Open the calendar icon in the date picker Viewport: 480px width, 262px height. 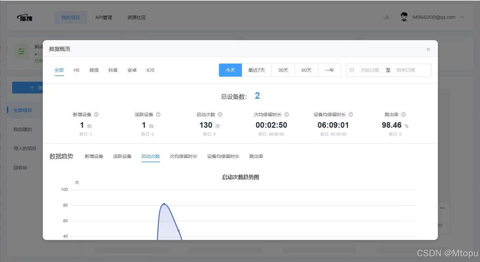351,70
